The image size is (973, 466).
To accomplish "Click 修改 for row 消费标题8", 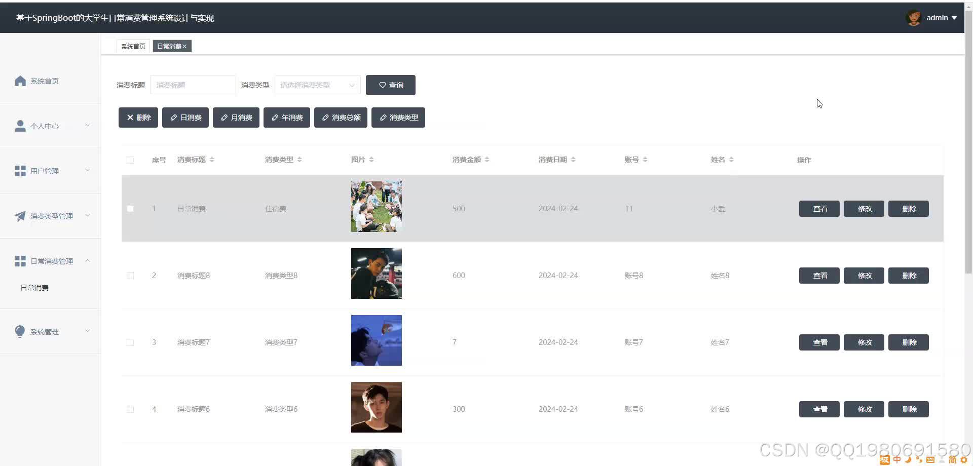I will 864,276.
